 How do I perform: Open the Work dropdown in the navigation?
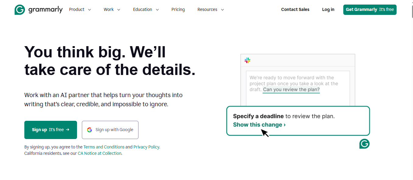pos(111,9)
